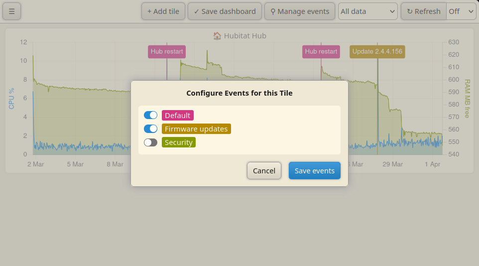The width and height of the screenshot is (479, 266).
Task: Click the Firmware updates category label
Action: [196, 129]
